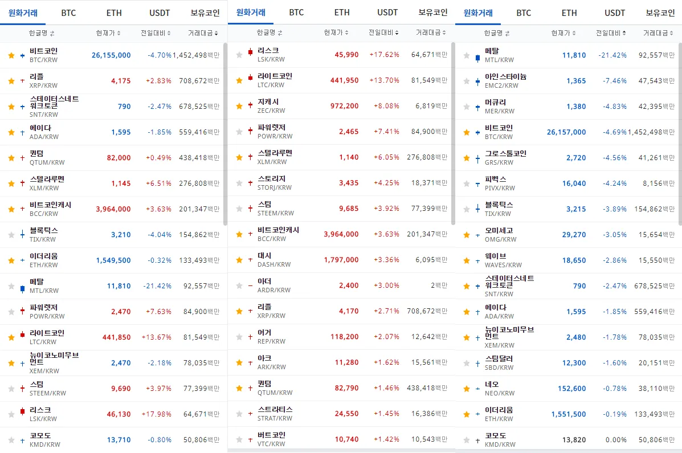Viewport: 682px width, 453px height.
Task: Sort by 현재가 in the list starting with 리스크
Action: click(336, 32)
